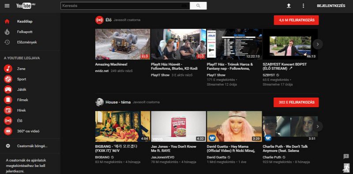
Task: Click the plus icon beside Csatornák böngészése
Action: click(x=8, y=146)
